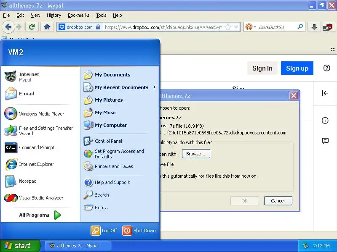
Task: Open Help and Support
Action: 120,182
